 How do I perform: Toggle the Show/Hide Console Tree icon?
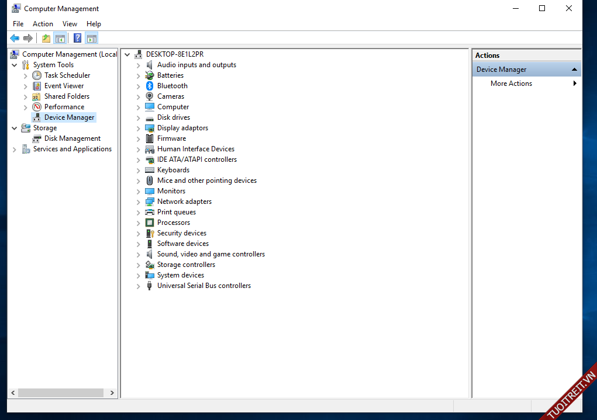60,39
